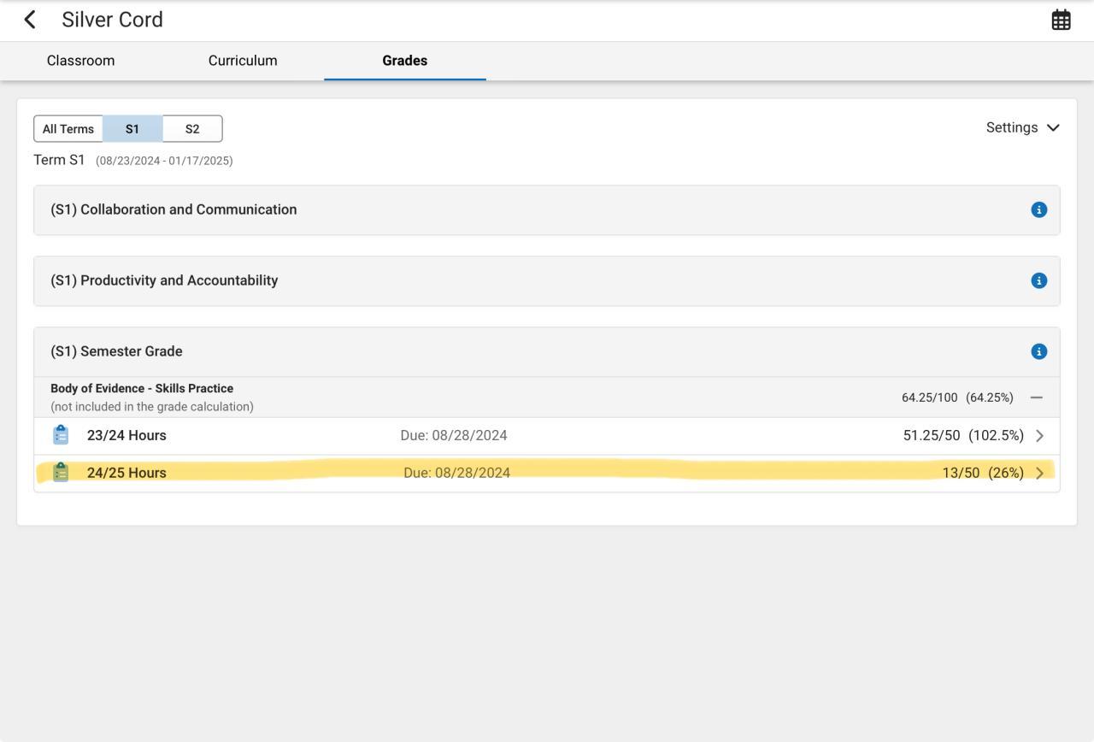
Task: Open the 23/24 Hours assignment
Action: [126, 435]
